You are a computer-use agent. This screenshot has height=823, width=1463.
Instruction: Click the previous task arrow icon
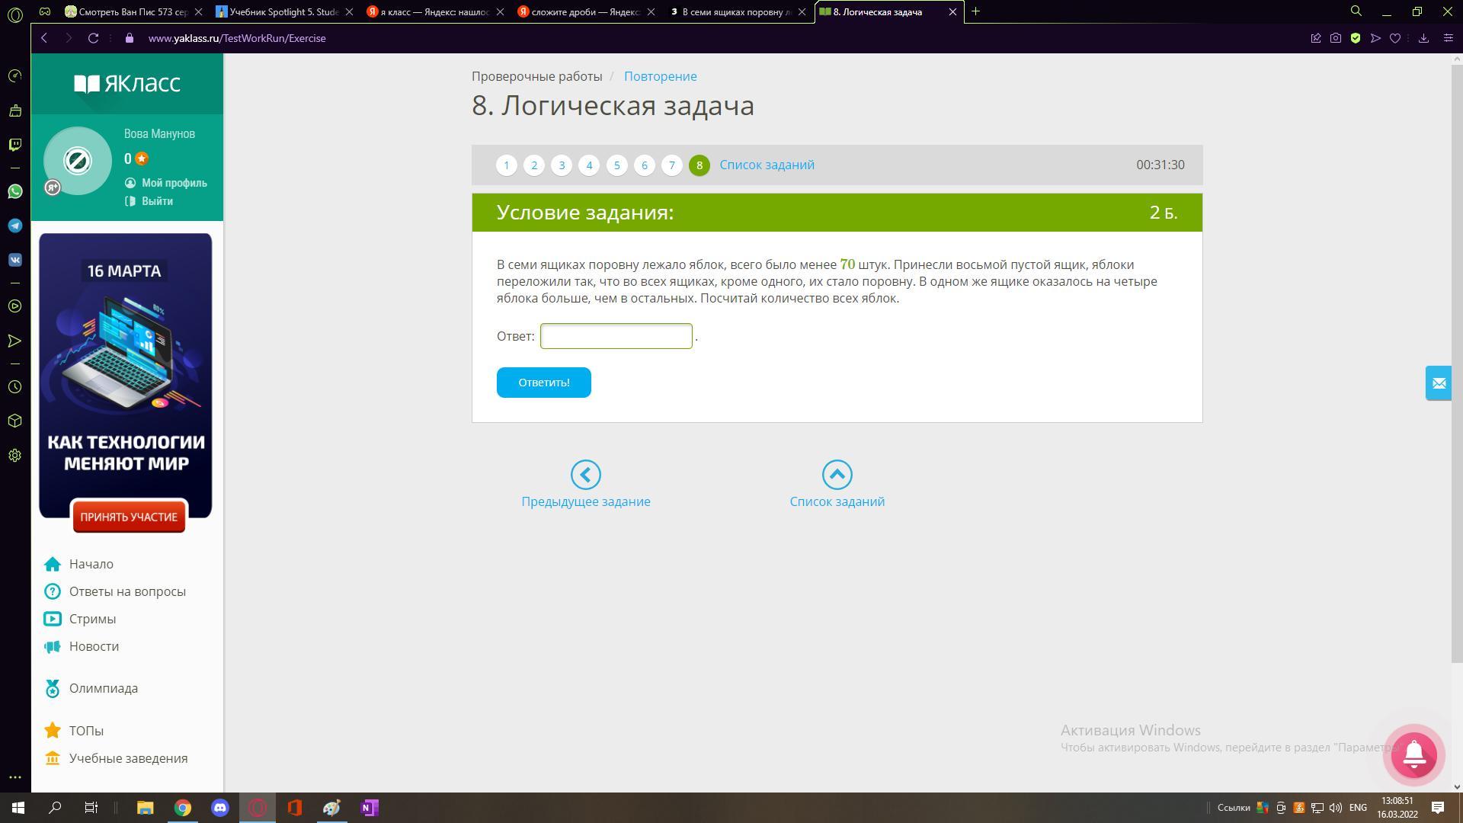pyautogui.click(x=585, y=475)
